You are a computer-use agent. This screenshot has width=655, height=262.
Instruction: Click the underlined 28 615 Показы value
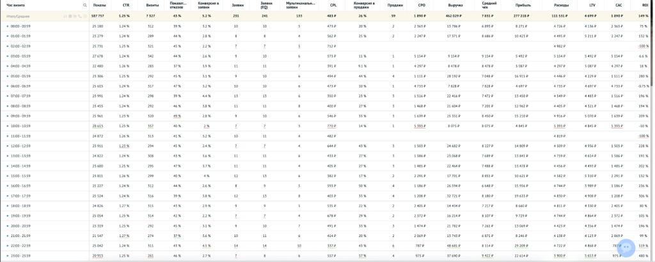coord(98,127)
